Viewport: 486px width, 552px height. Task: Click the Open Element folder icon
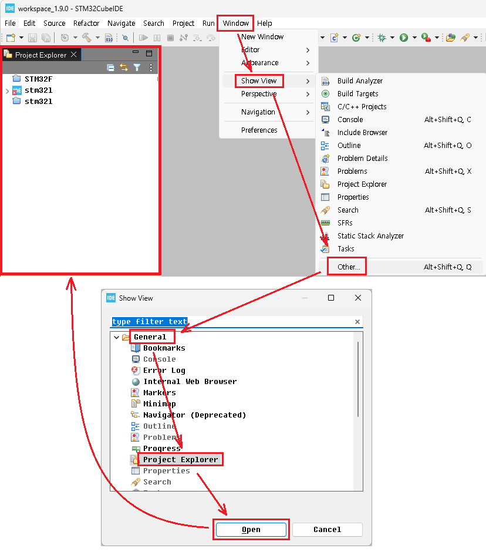[x=450, y=38]
